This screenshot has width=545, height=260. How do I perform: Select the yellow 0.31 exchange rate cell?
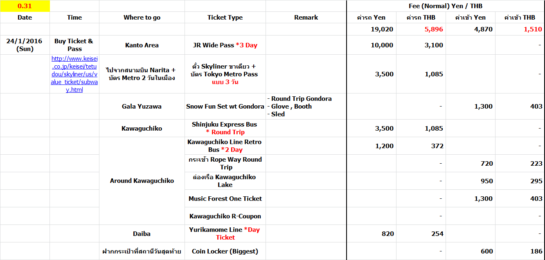pos(25,6)
